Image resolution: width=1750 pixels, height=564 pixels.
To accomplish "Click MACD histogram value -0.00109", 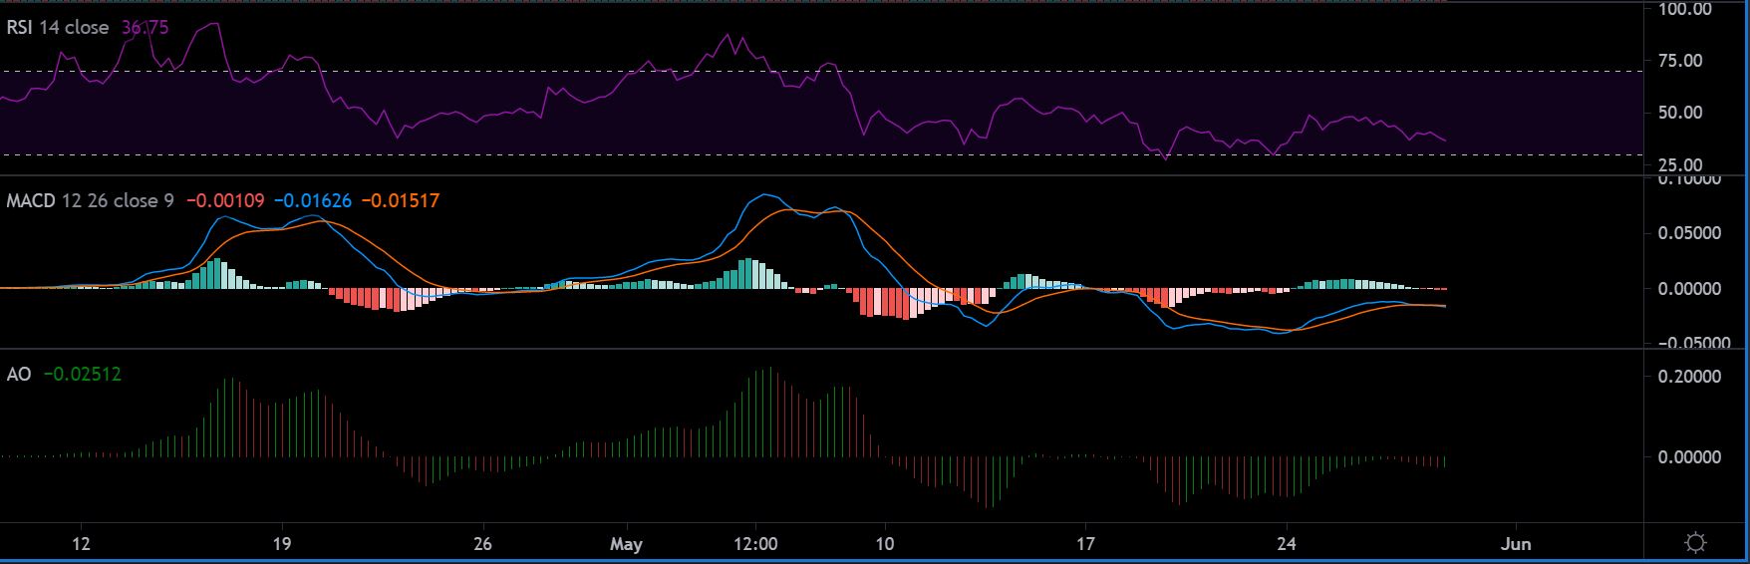I will 226,201.
